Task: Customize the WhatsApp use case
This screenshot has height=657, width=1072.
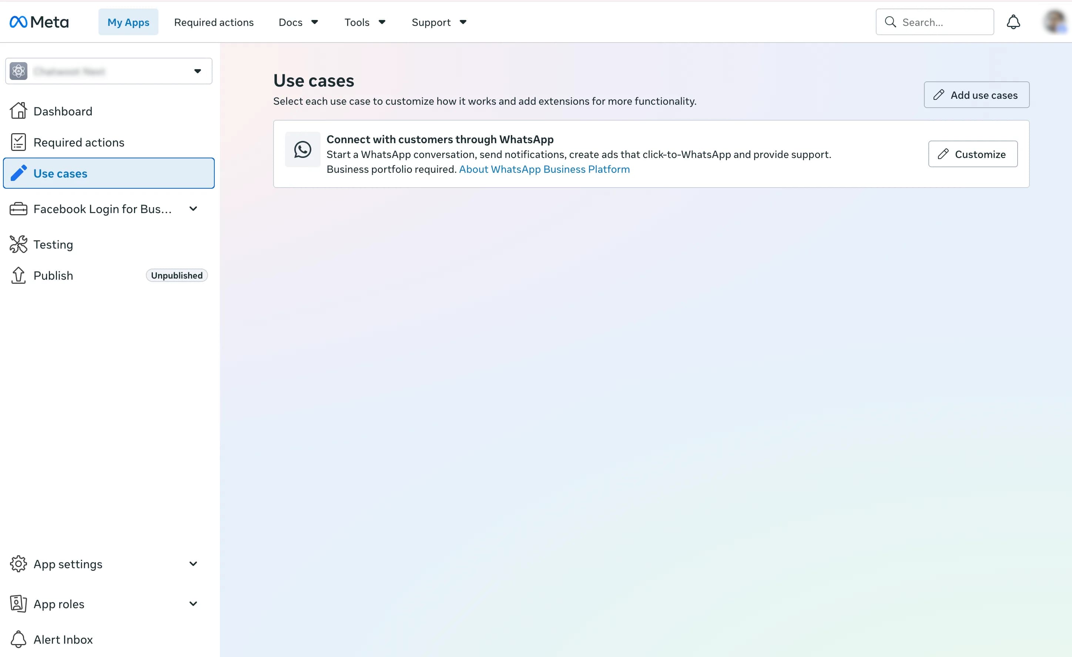Action: (x=973, y=154)
